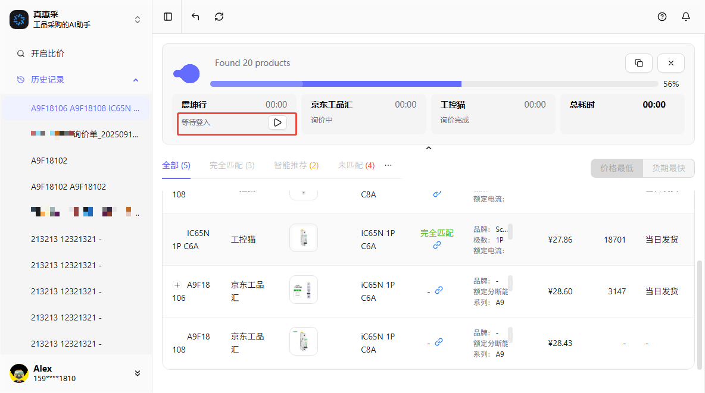Image resolution: width=705 pixels, height=393 pixels.
Task: Collapse the 历史记录 section chevron
Action: 135,79
